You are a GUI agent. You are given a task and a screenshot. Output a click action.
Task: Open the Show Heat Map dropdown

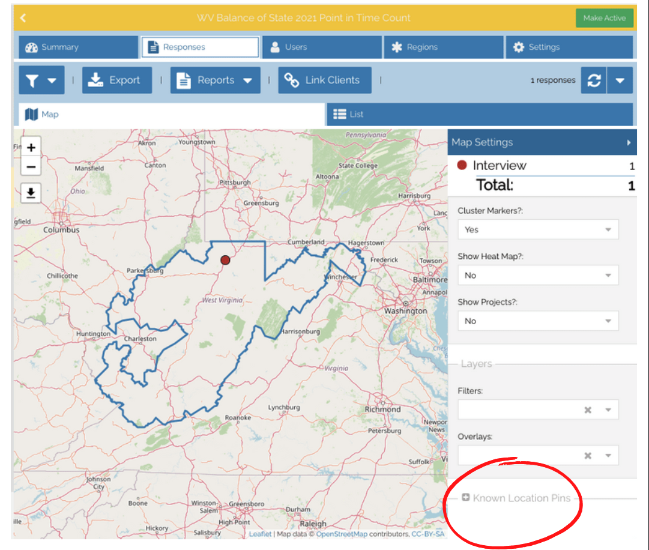coord(538,275)
